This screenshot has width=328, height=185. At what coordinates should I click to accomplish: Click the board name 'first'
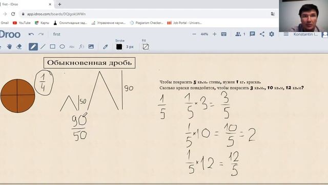point(56,34)
